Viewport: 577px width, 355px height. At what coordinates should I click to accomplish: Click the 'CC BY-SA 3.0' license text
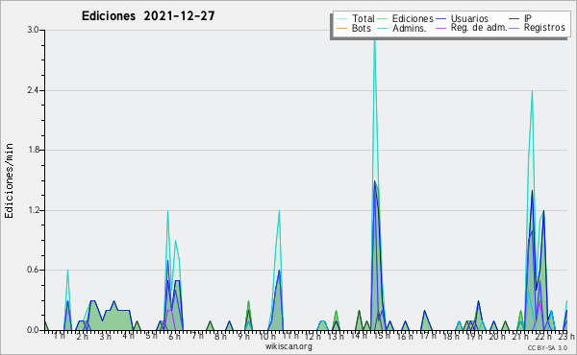pyautogui.click(x=547, y=347)
